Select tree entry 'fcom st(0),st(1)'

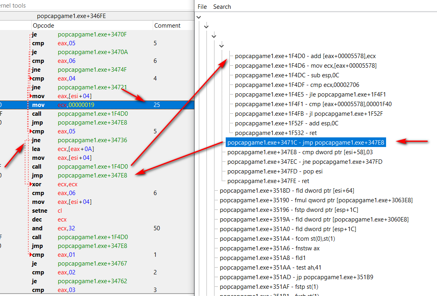(x=277, y=239)
